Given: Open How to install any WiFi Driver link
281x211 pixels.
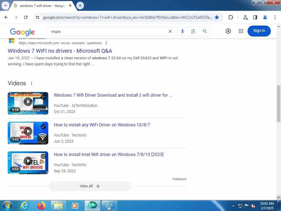Looking at the screenshot, I should tap(102, 125).
